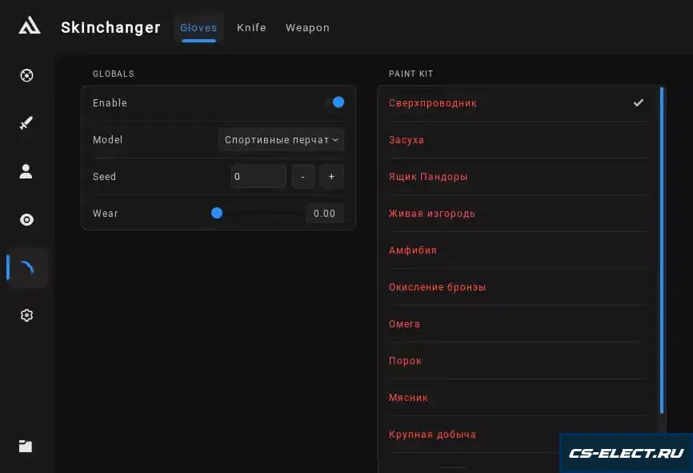Screen dimensions: 693x473
Task: Click the triangular logo at top-left
Action: coord(30,25)
